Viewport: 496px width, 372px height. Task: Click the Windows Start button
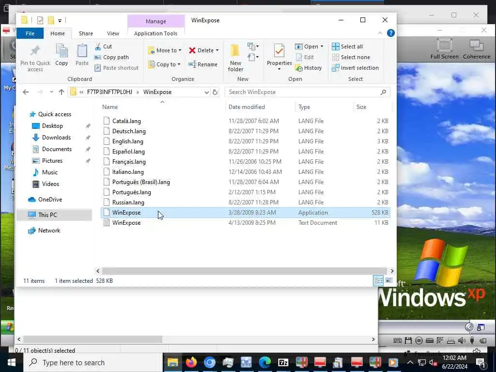[x=12, y=362]
